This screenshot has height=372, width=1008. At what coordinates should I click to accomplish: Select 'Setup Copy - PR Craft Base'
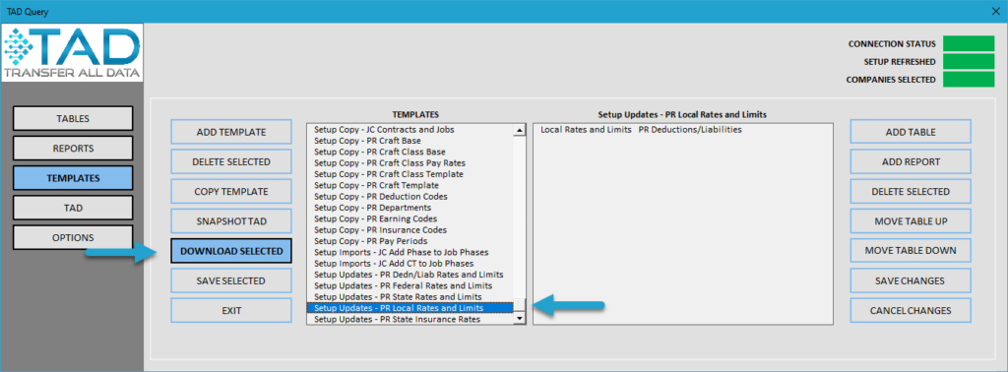click(x=410, y=141)
